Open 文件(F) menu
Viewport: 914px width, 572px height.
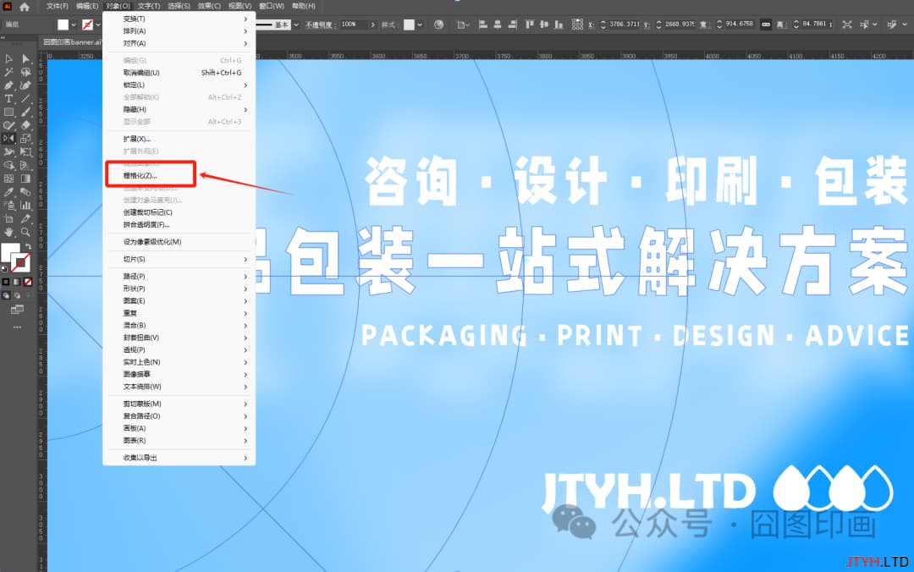click(58, 6)
